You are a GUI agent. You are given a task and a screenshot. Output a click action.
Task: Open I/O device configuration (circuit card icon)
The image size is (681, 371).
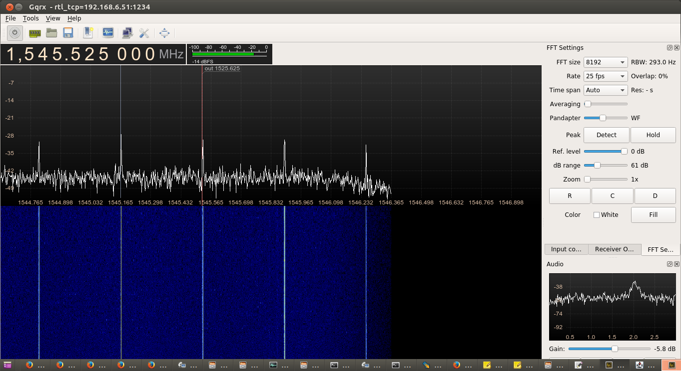(34, 33)
